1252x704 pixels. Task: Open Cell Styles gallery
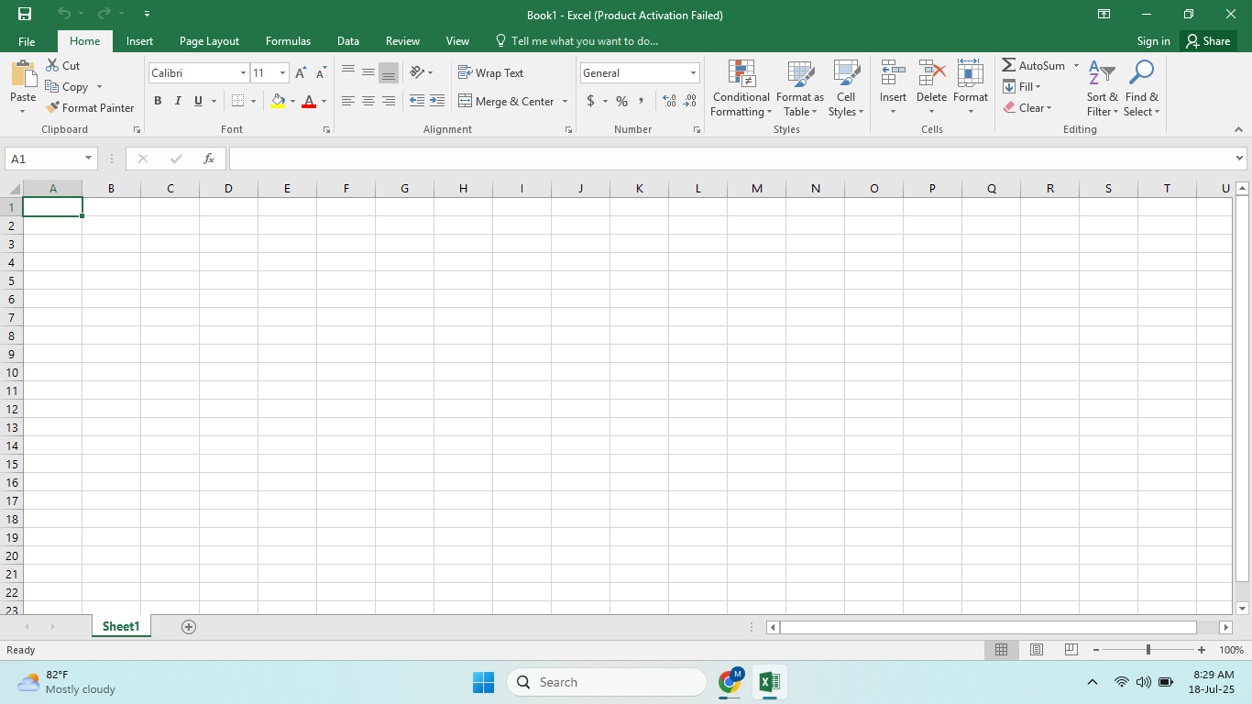point(846,88)
